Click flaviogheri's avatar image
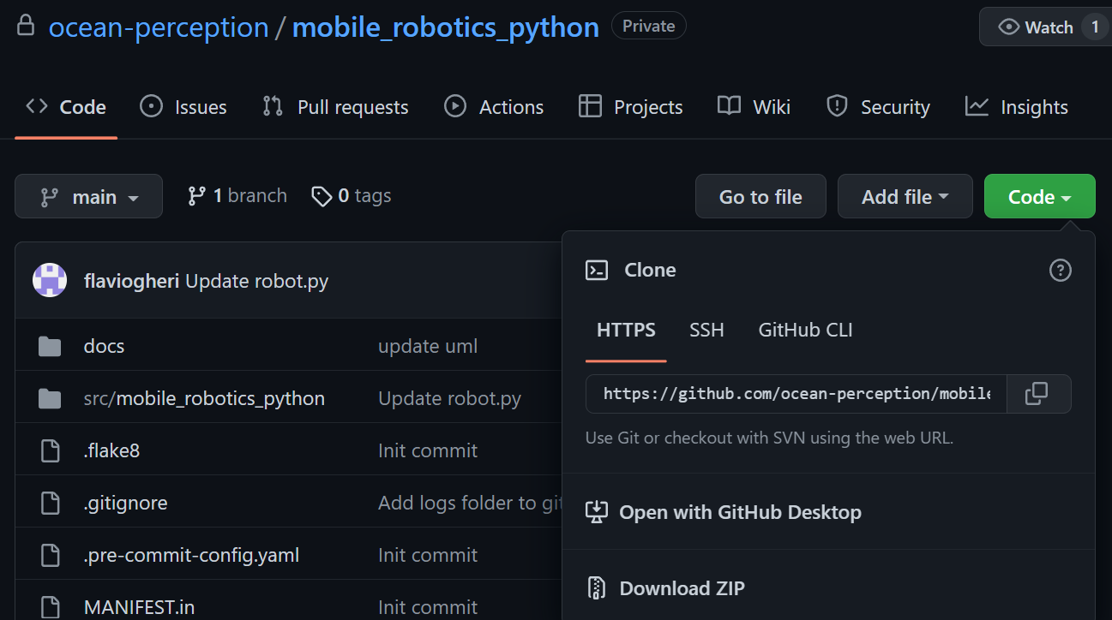The width and height of the screenshot is (1112, 620). point(50,281)
